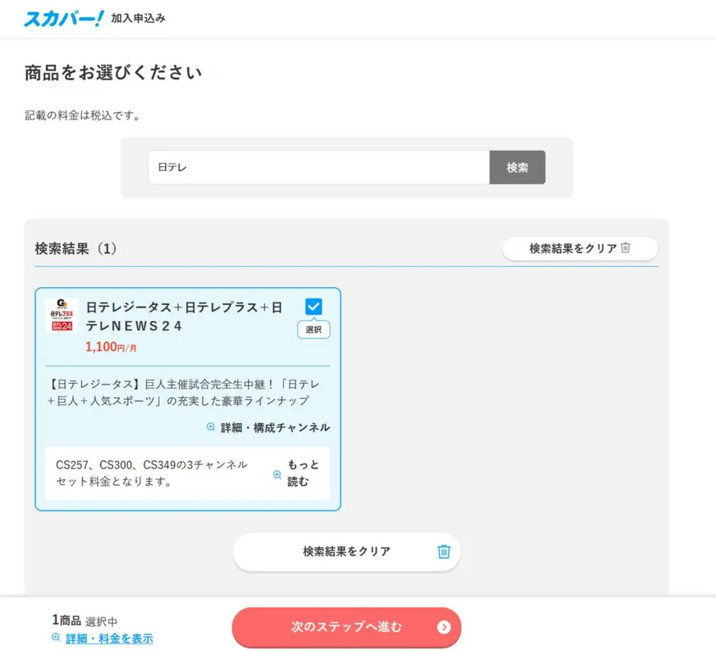This screenshot has width=716, height=651.
Task: Click the gray 検索 button
Action: [517, 167]
